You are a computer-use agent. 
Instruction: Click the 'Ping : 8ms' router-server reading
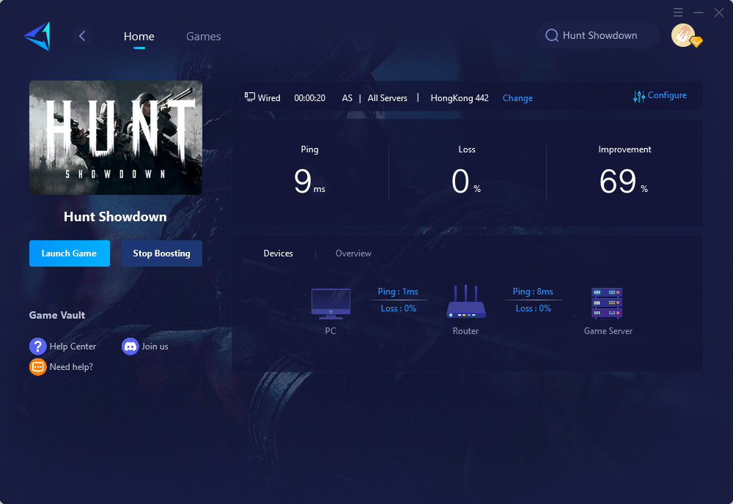533,292
